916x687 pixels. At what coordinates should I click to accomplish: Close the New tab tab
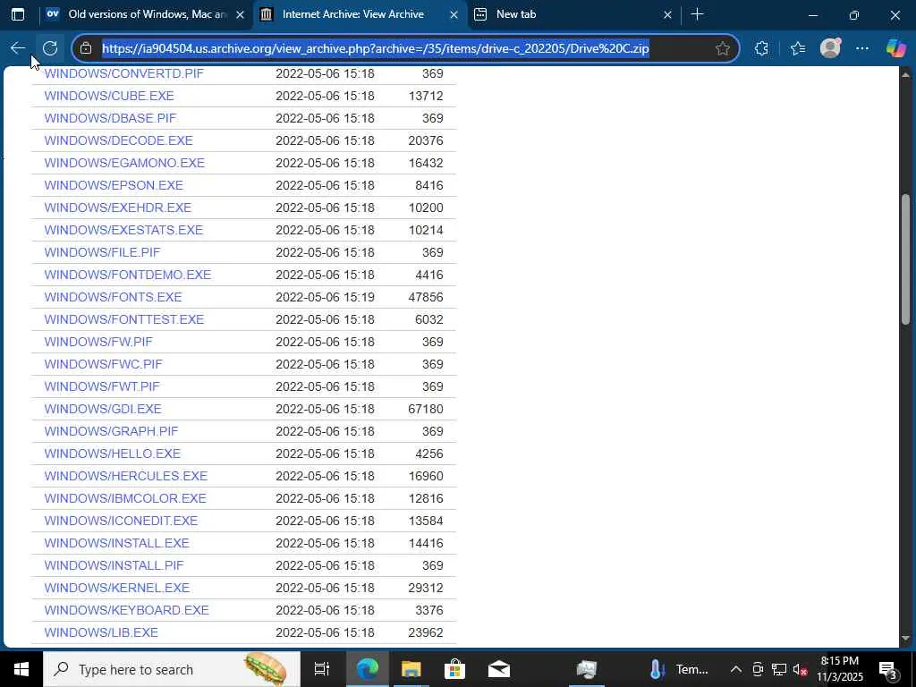tap(667, 14)
